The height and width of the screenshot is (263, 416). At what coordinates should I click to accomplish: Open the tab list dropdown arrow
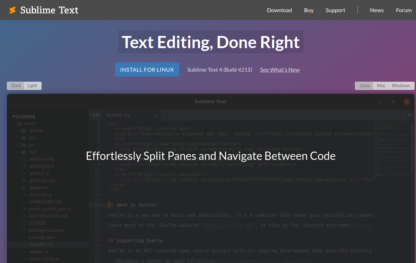(x=409, y=115)
